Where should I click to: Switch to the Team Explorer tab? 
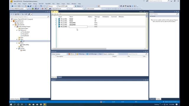point(25,99)
